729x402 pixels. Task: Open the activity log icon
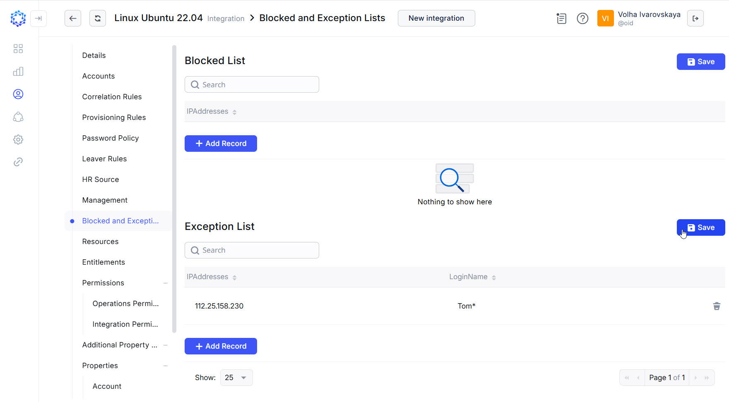point(561,18)
